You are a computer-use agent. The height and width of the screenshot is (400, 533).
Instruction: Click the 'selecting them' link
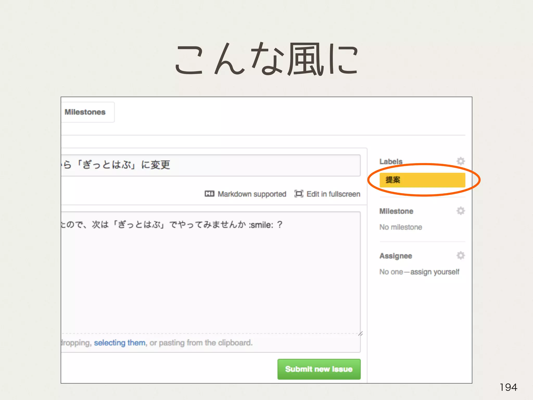[x=120, y=343]
